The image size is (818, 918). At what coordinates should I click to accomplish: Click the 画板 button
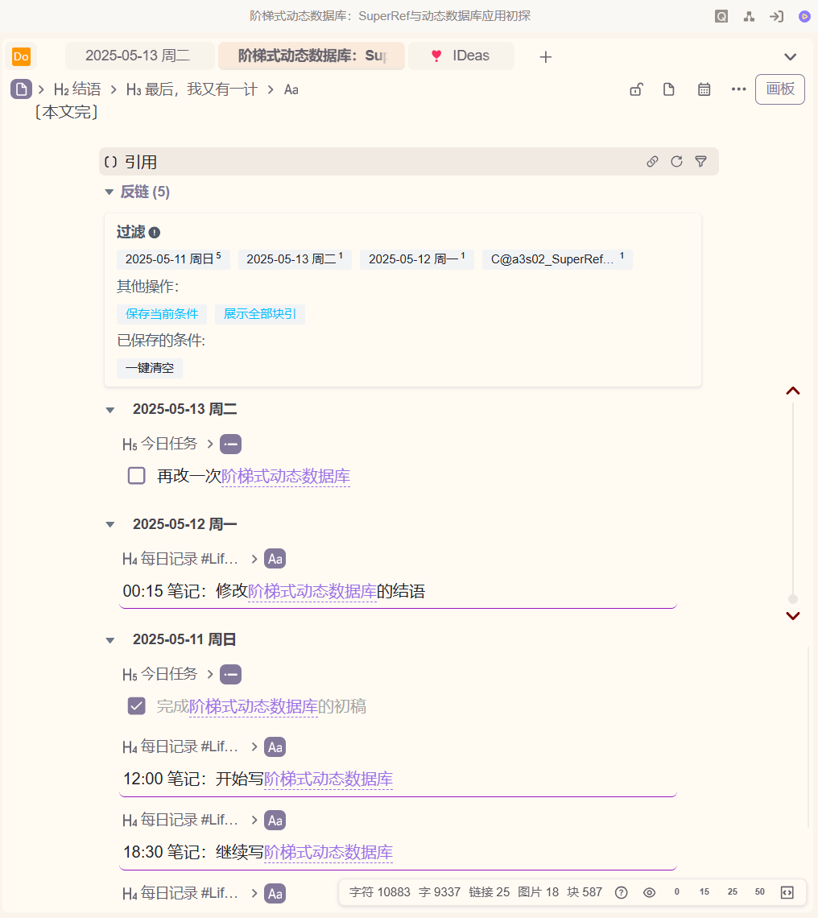click(x=779, y=89)
